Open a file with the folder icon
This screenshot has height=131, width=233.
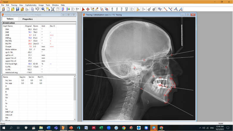(13, 9)
